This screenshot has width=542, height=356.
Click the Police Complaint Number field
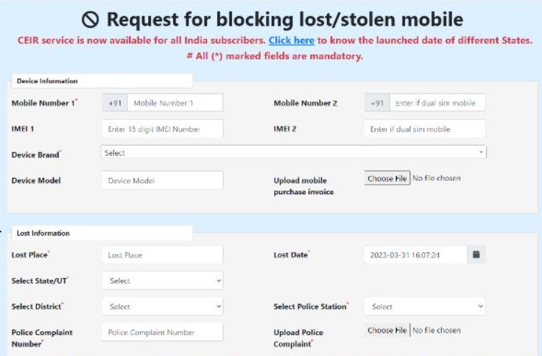163,332
